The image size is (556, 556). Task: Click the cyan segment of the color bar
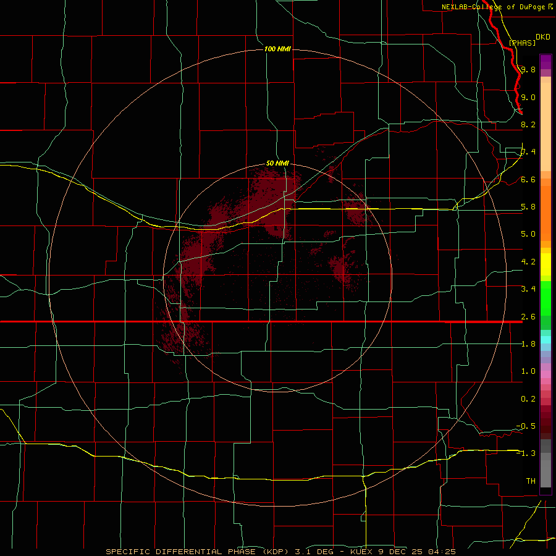(x=545, y=340)
